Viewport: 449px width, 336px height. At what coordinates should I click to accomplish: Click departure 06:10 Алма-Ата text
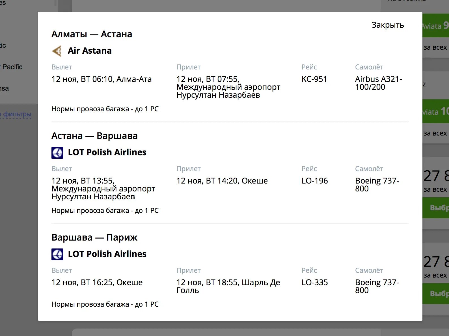[102, 79]
